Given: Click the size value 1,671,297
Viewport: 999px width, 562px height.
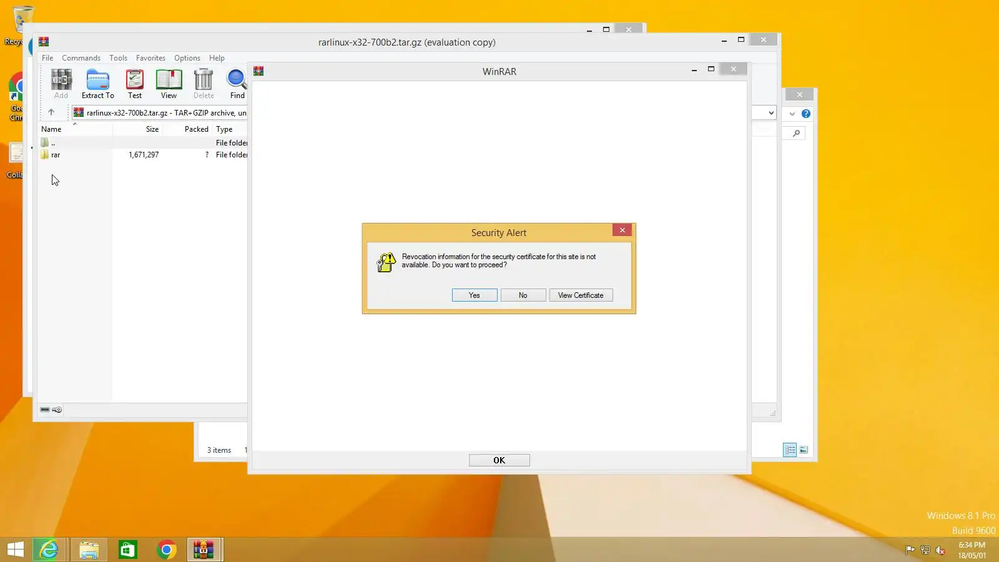Looking at the screenshot, I should pyautogui.click(x=144, y=155).
